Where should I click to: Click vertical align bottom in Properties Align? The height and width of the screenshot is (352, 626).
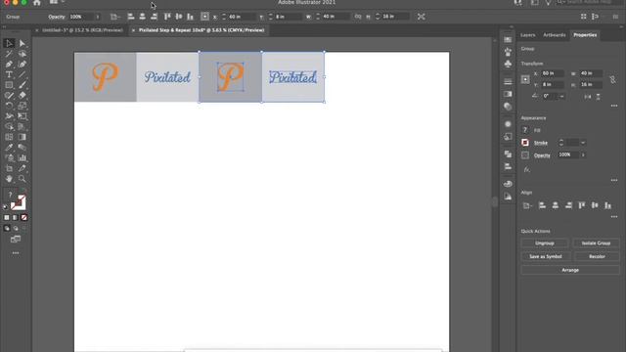[x=607, y=205]
